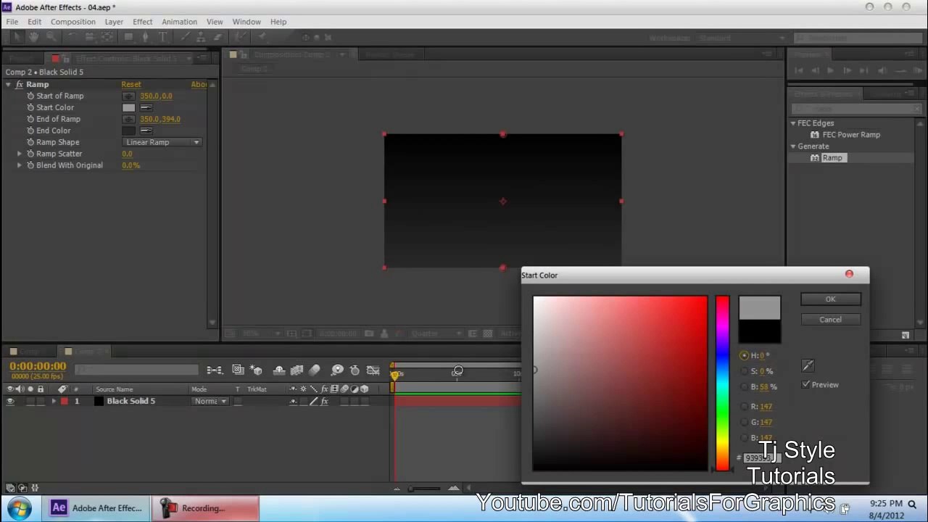Confirm the Start Color dialog with OK
The width and height of the screenshot is (928, 522).
tap(830, 299)
